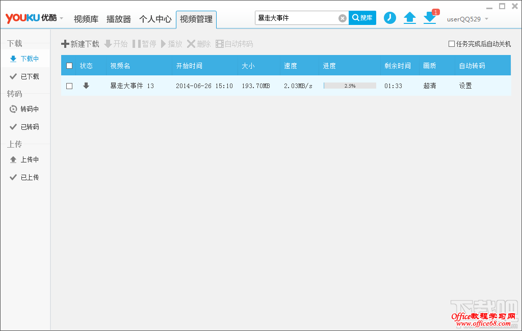
Task: Toggle the select-all checkbox in table header
Action: click(x=69, y=66)
